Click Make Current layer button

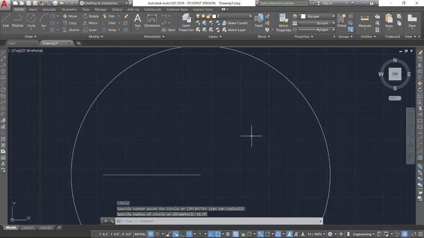click(x=235, y=23)
